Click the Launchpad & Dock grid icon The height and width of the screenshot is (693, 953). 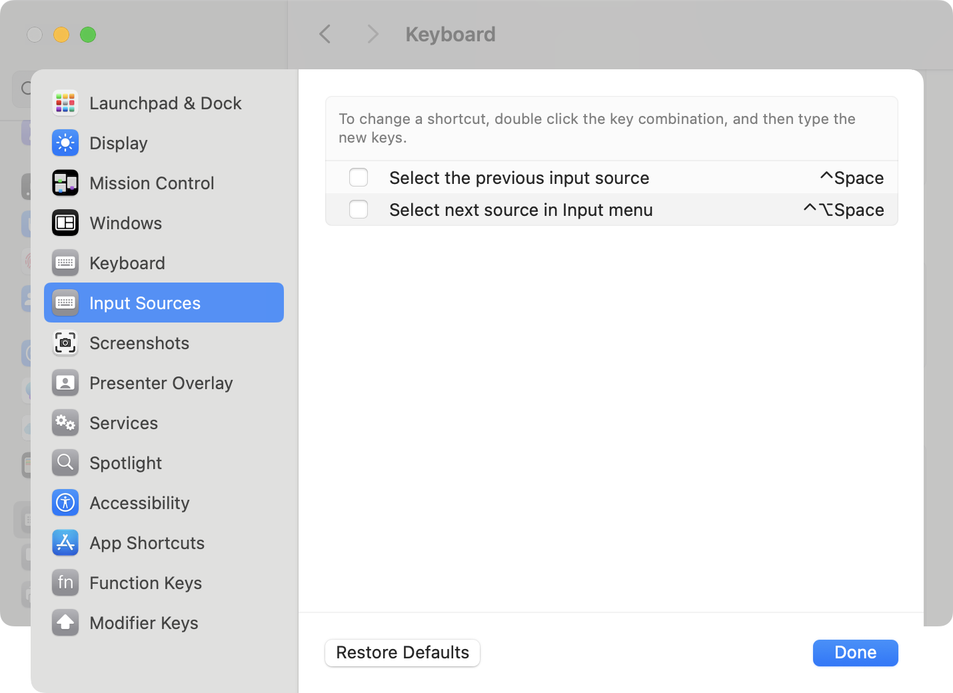65,103
